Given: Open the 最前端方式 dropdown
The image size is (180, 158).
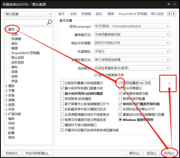Looking at the screenshot, I should click(x=132, y=34).
